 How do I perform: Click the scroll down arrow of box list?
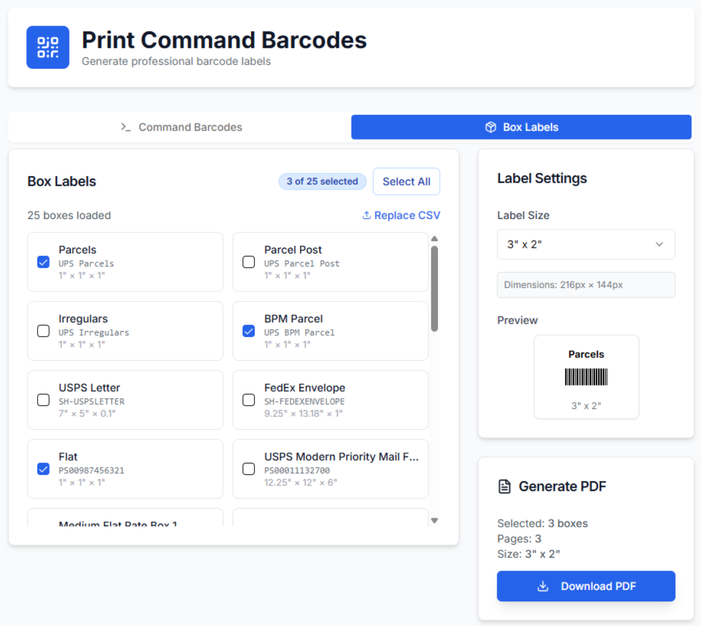coord(434,520)
